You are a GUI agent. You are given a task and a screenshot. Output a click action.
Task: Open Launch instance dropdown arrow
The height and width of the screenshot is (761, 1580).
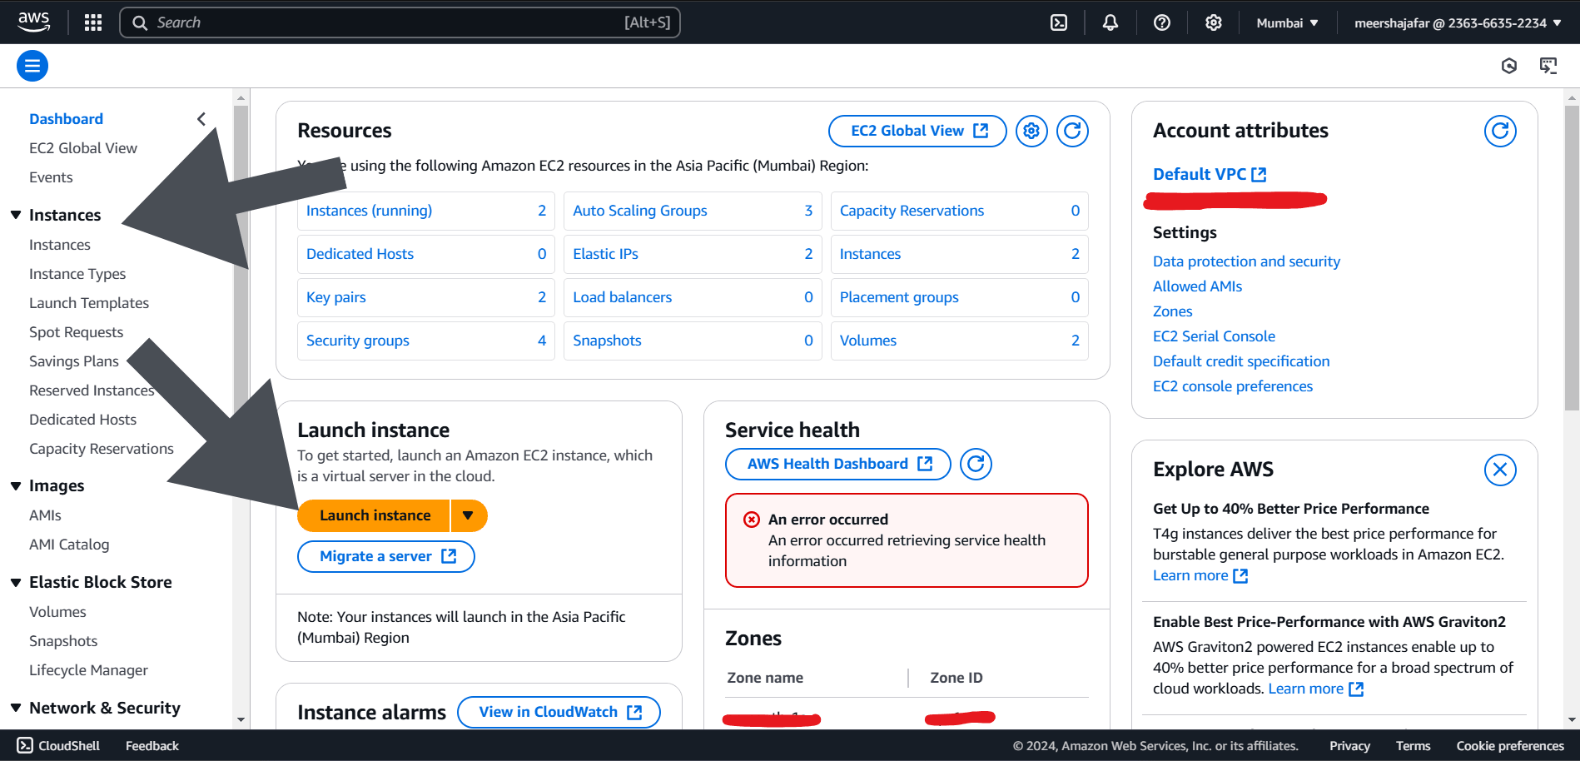(469, 515)
